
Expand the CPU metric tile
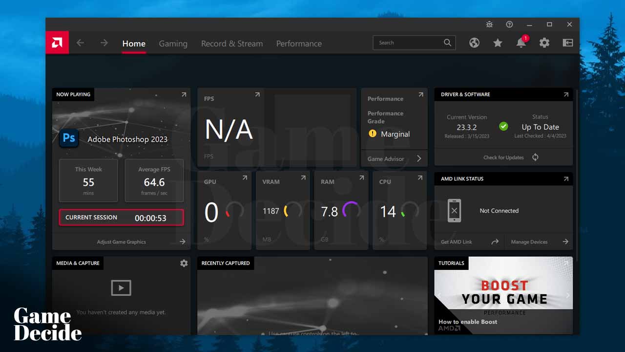pos(420,178)
